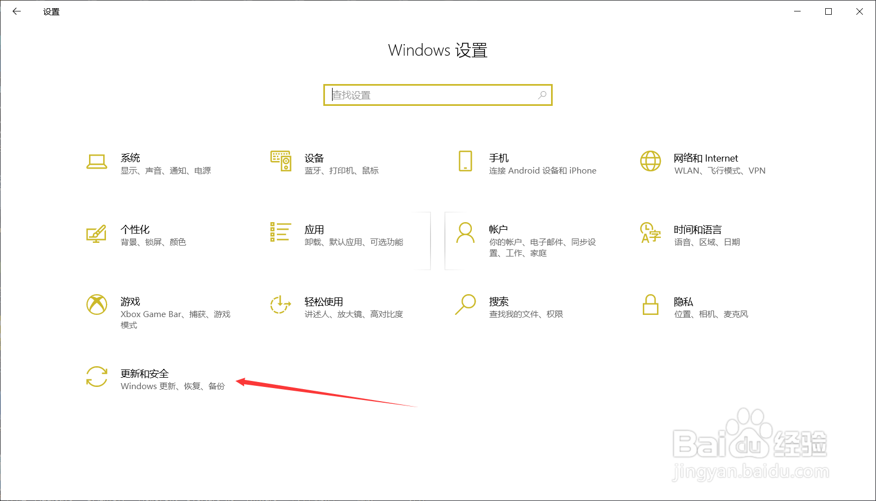This screenshot has width=876, height=501.
Task: Click the Windows 设置 page title
Action: [x=438, y=50]
